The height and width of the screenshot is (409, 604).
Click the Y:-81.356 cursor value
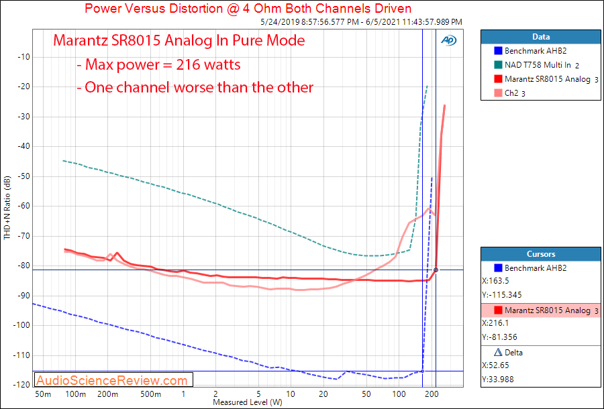[499, 337]
